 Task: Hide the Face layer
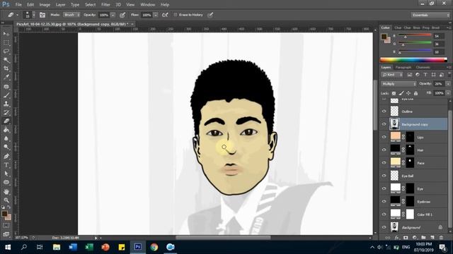384,163
